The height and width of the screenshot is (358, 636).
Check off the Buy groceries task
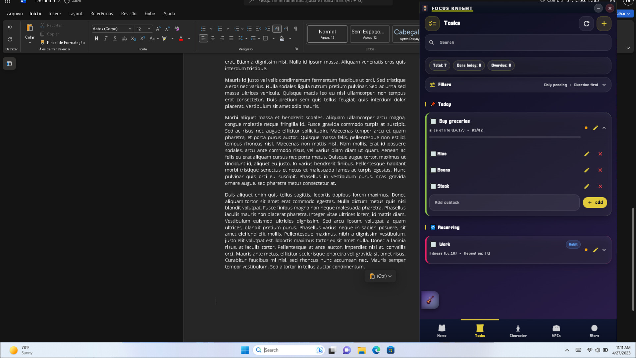433,121
